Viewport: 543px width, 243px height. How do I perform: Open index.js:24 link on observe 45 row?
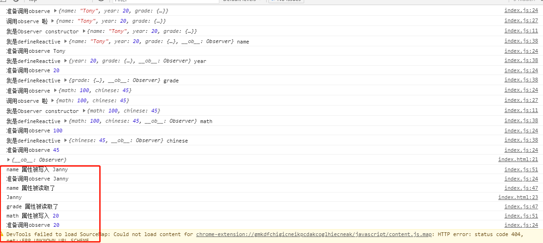click(x=521, y=150)
